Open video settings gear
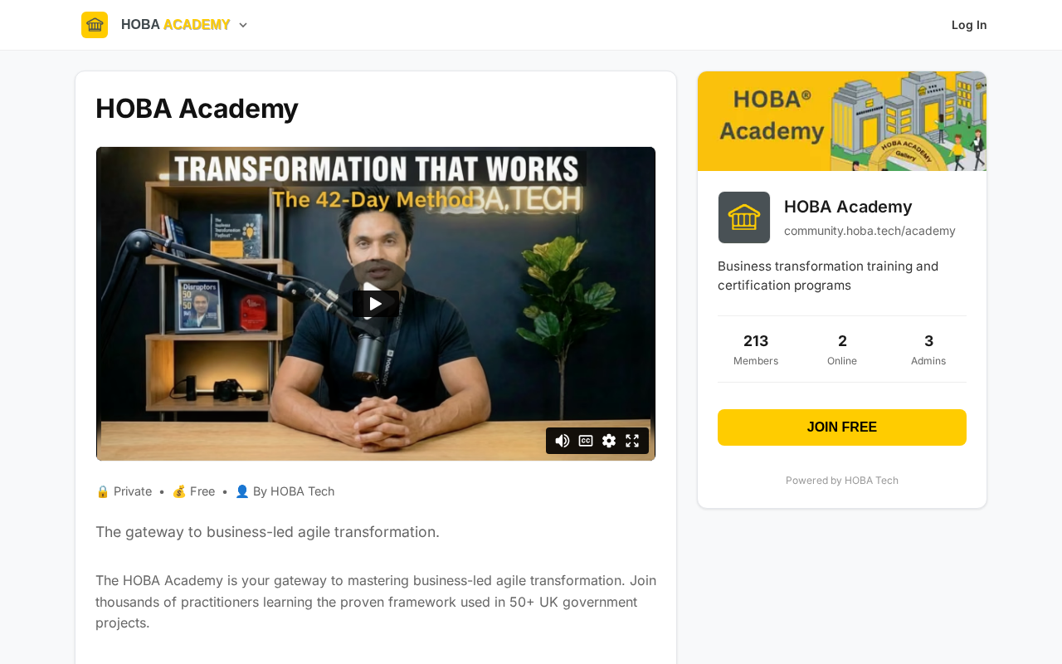 click(x=609, y=441)
